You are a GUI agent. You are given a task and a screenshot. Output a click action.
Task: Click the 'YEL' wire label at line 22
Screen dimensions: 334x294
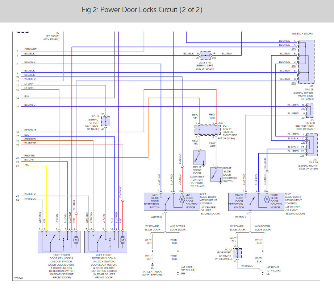point(27,164)
